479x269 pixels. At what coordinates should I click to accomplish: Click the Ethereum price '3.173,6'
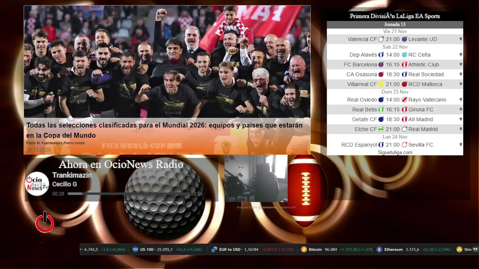point(413,250)
